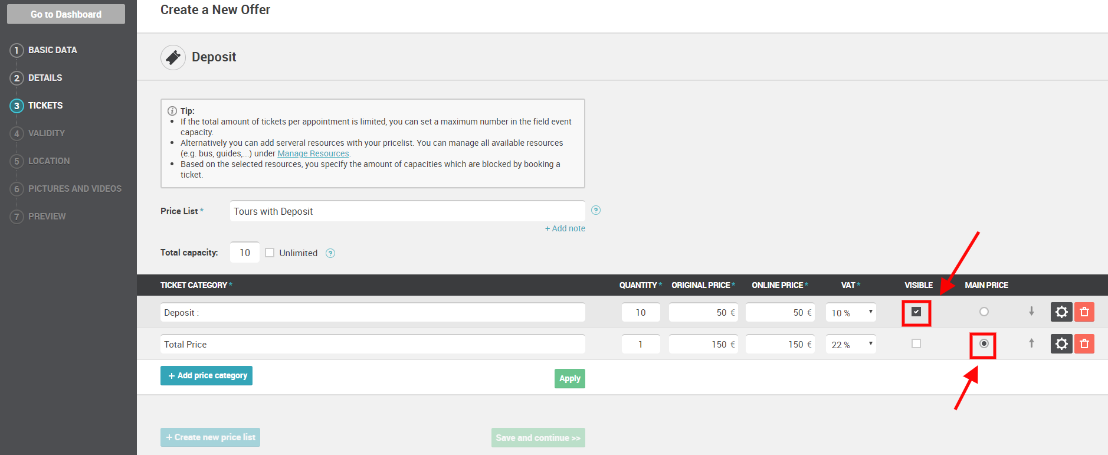Click step 1 circle in sidebar

[17, 50]
